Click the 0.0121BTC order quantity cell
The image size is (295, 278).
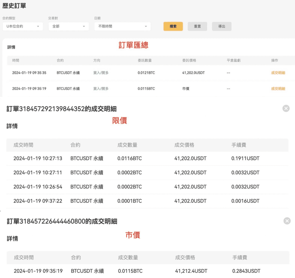(146, 73)
